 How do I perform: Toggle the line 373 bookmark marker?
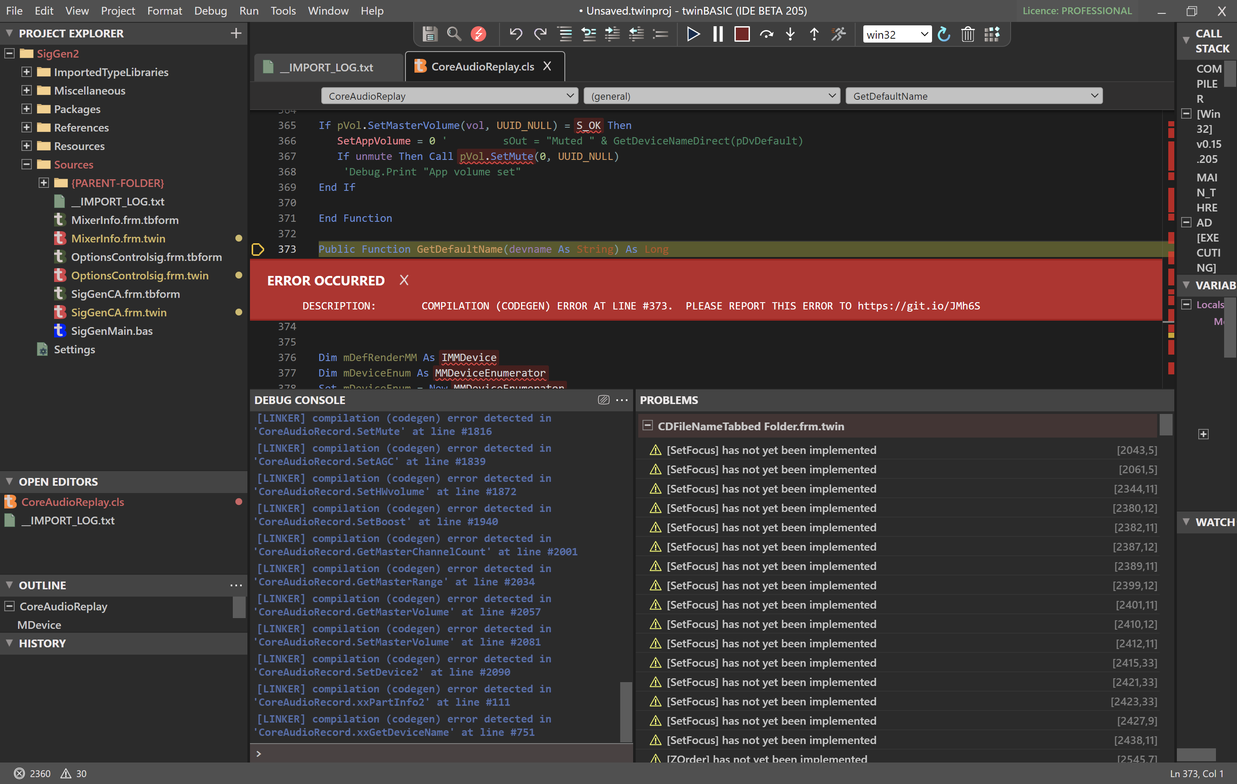coord(258,249)
